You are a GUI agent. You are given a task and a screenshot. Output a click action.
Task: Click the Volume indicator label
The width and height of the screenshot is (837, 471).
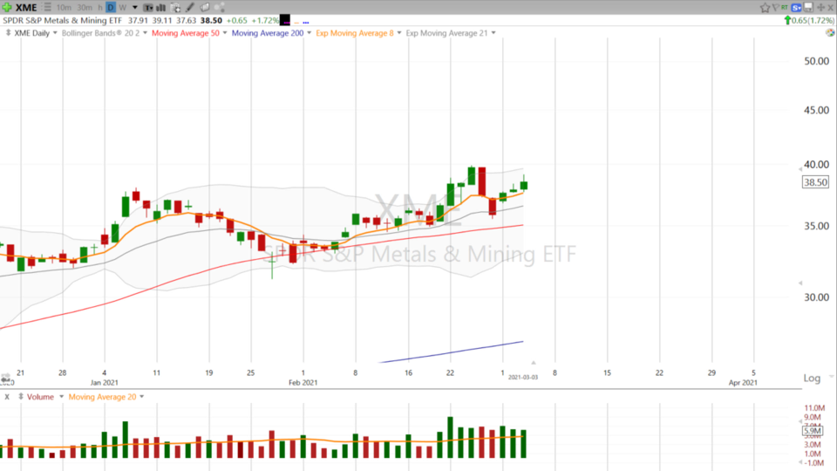pyautogui.click(x=40, y=397)
